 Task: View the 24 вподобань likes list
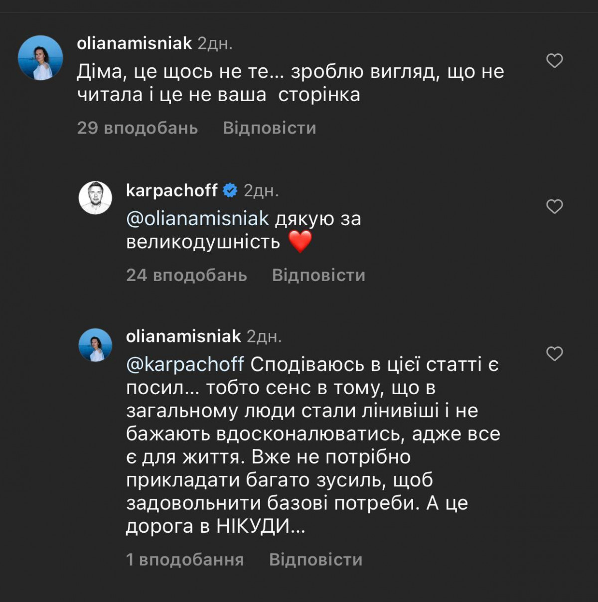pos(186,276)
